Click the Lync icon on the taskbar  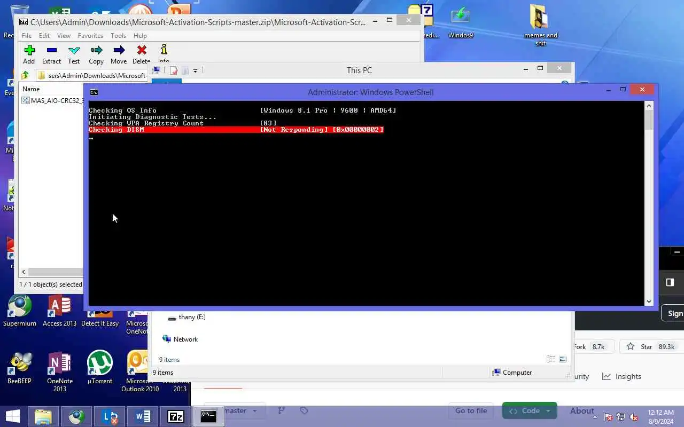tap(110, 416)
